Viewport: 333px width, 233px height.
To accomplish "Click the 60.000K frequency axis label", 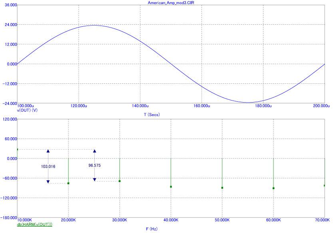I will pyautogui.click(x=273, y=220).
